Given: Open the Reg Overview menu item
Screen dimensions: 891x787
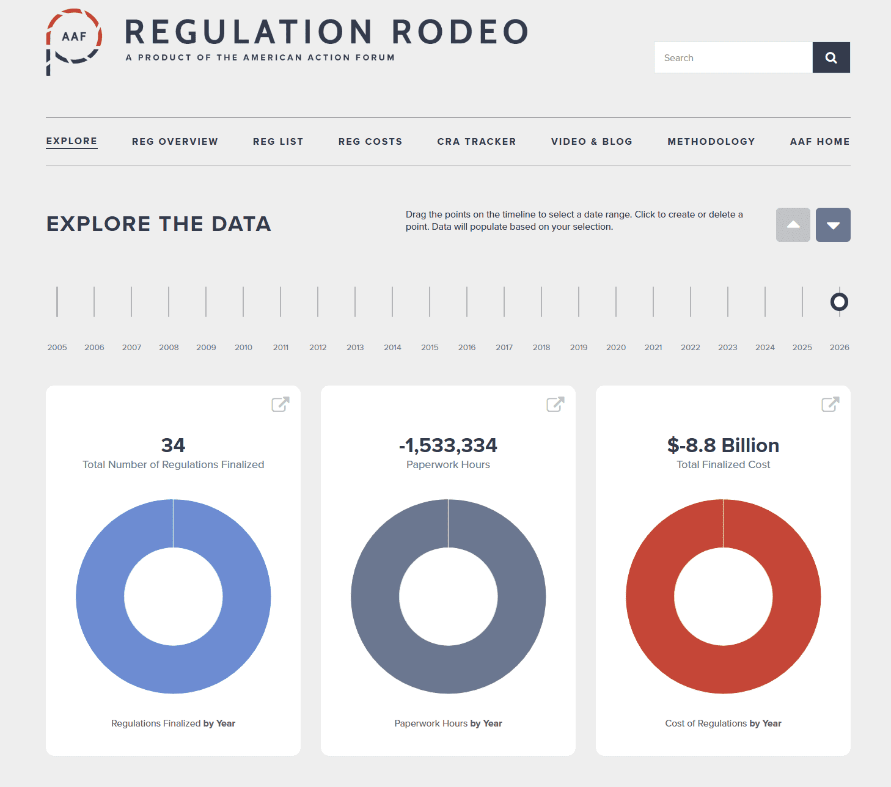Looking at the screenshot, I should [175, 142].
